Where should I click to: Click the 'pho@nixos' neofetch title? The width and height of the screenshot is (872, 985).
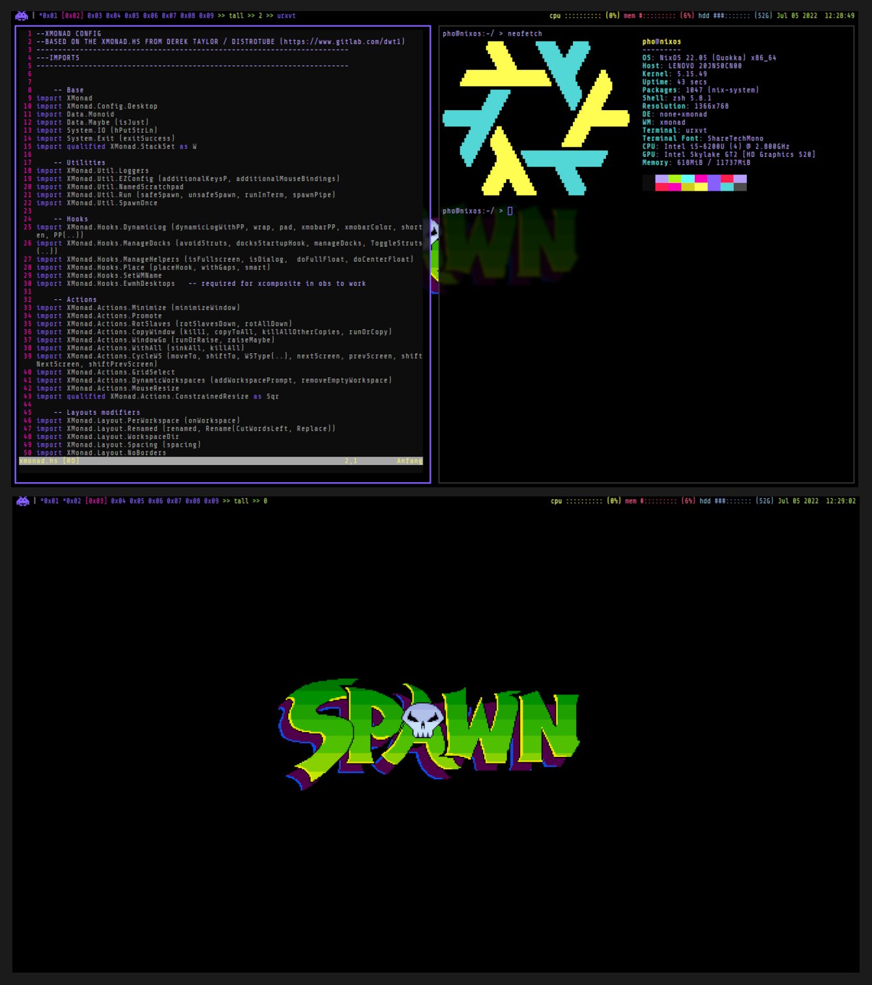(661, 42)
